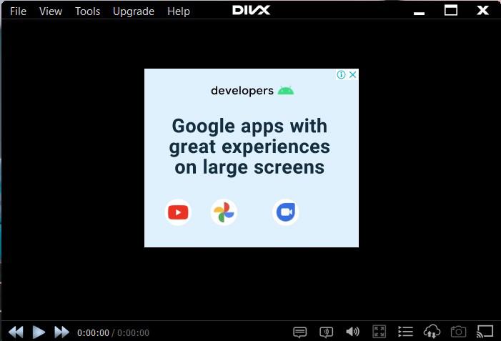Click the cast to device icon

click(x=485, y=332)
